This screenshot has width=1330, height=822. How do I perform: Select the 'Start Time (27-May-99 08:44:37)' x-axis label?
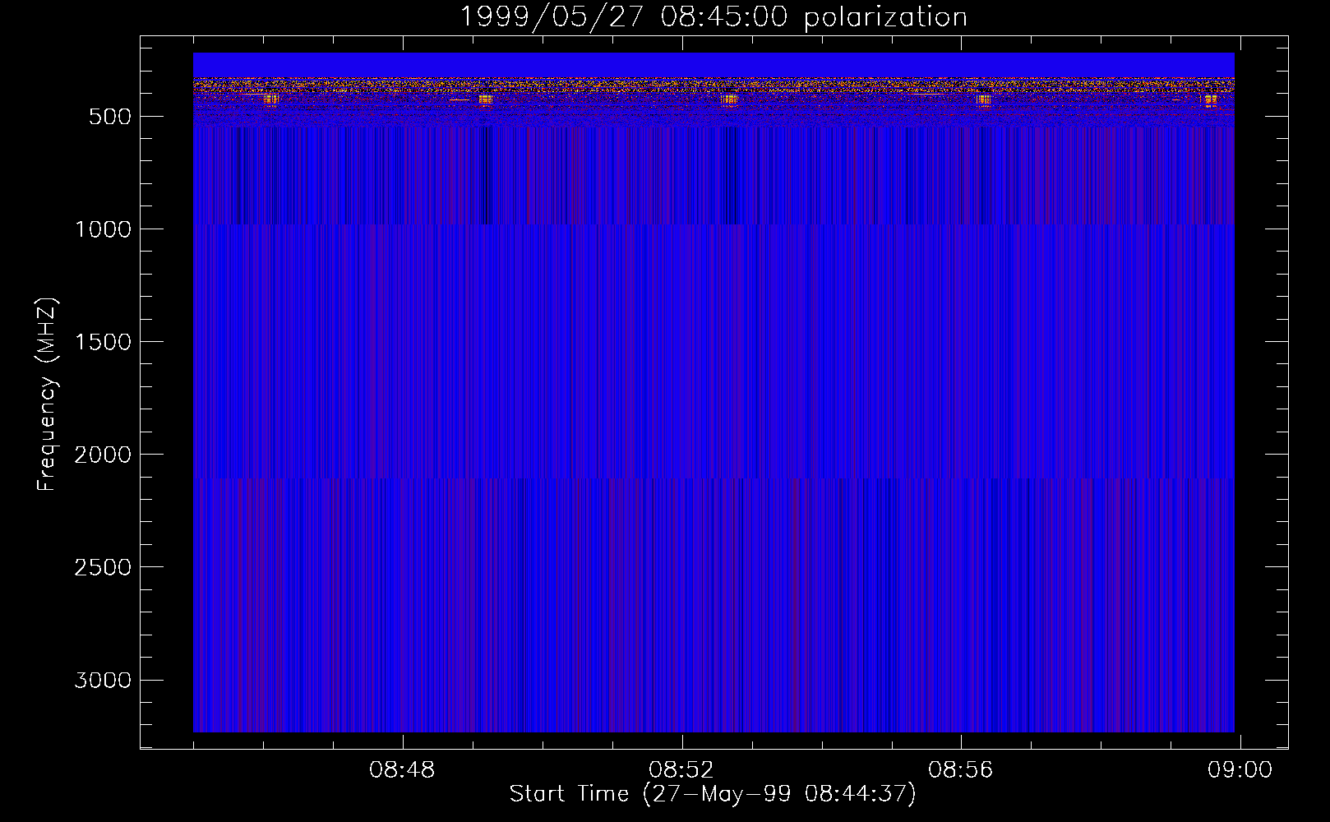point(713,794)
